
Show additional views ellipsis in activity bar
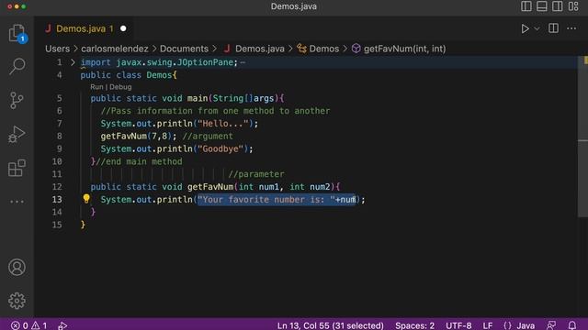pos(17,202)
